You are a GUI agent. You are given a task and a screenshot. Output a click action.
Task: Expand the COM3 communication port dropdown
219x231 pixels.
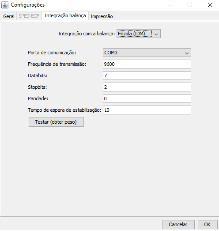coord(147,53)
